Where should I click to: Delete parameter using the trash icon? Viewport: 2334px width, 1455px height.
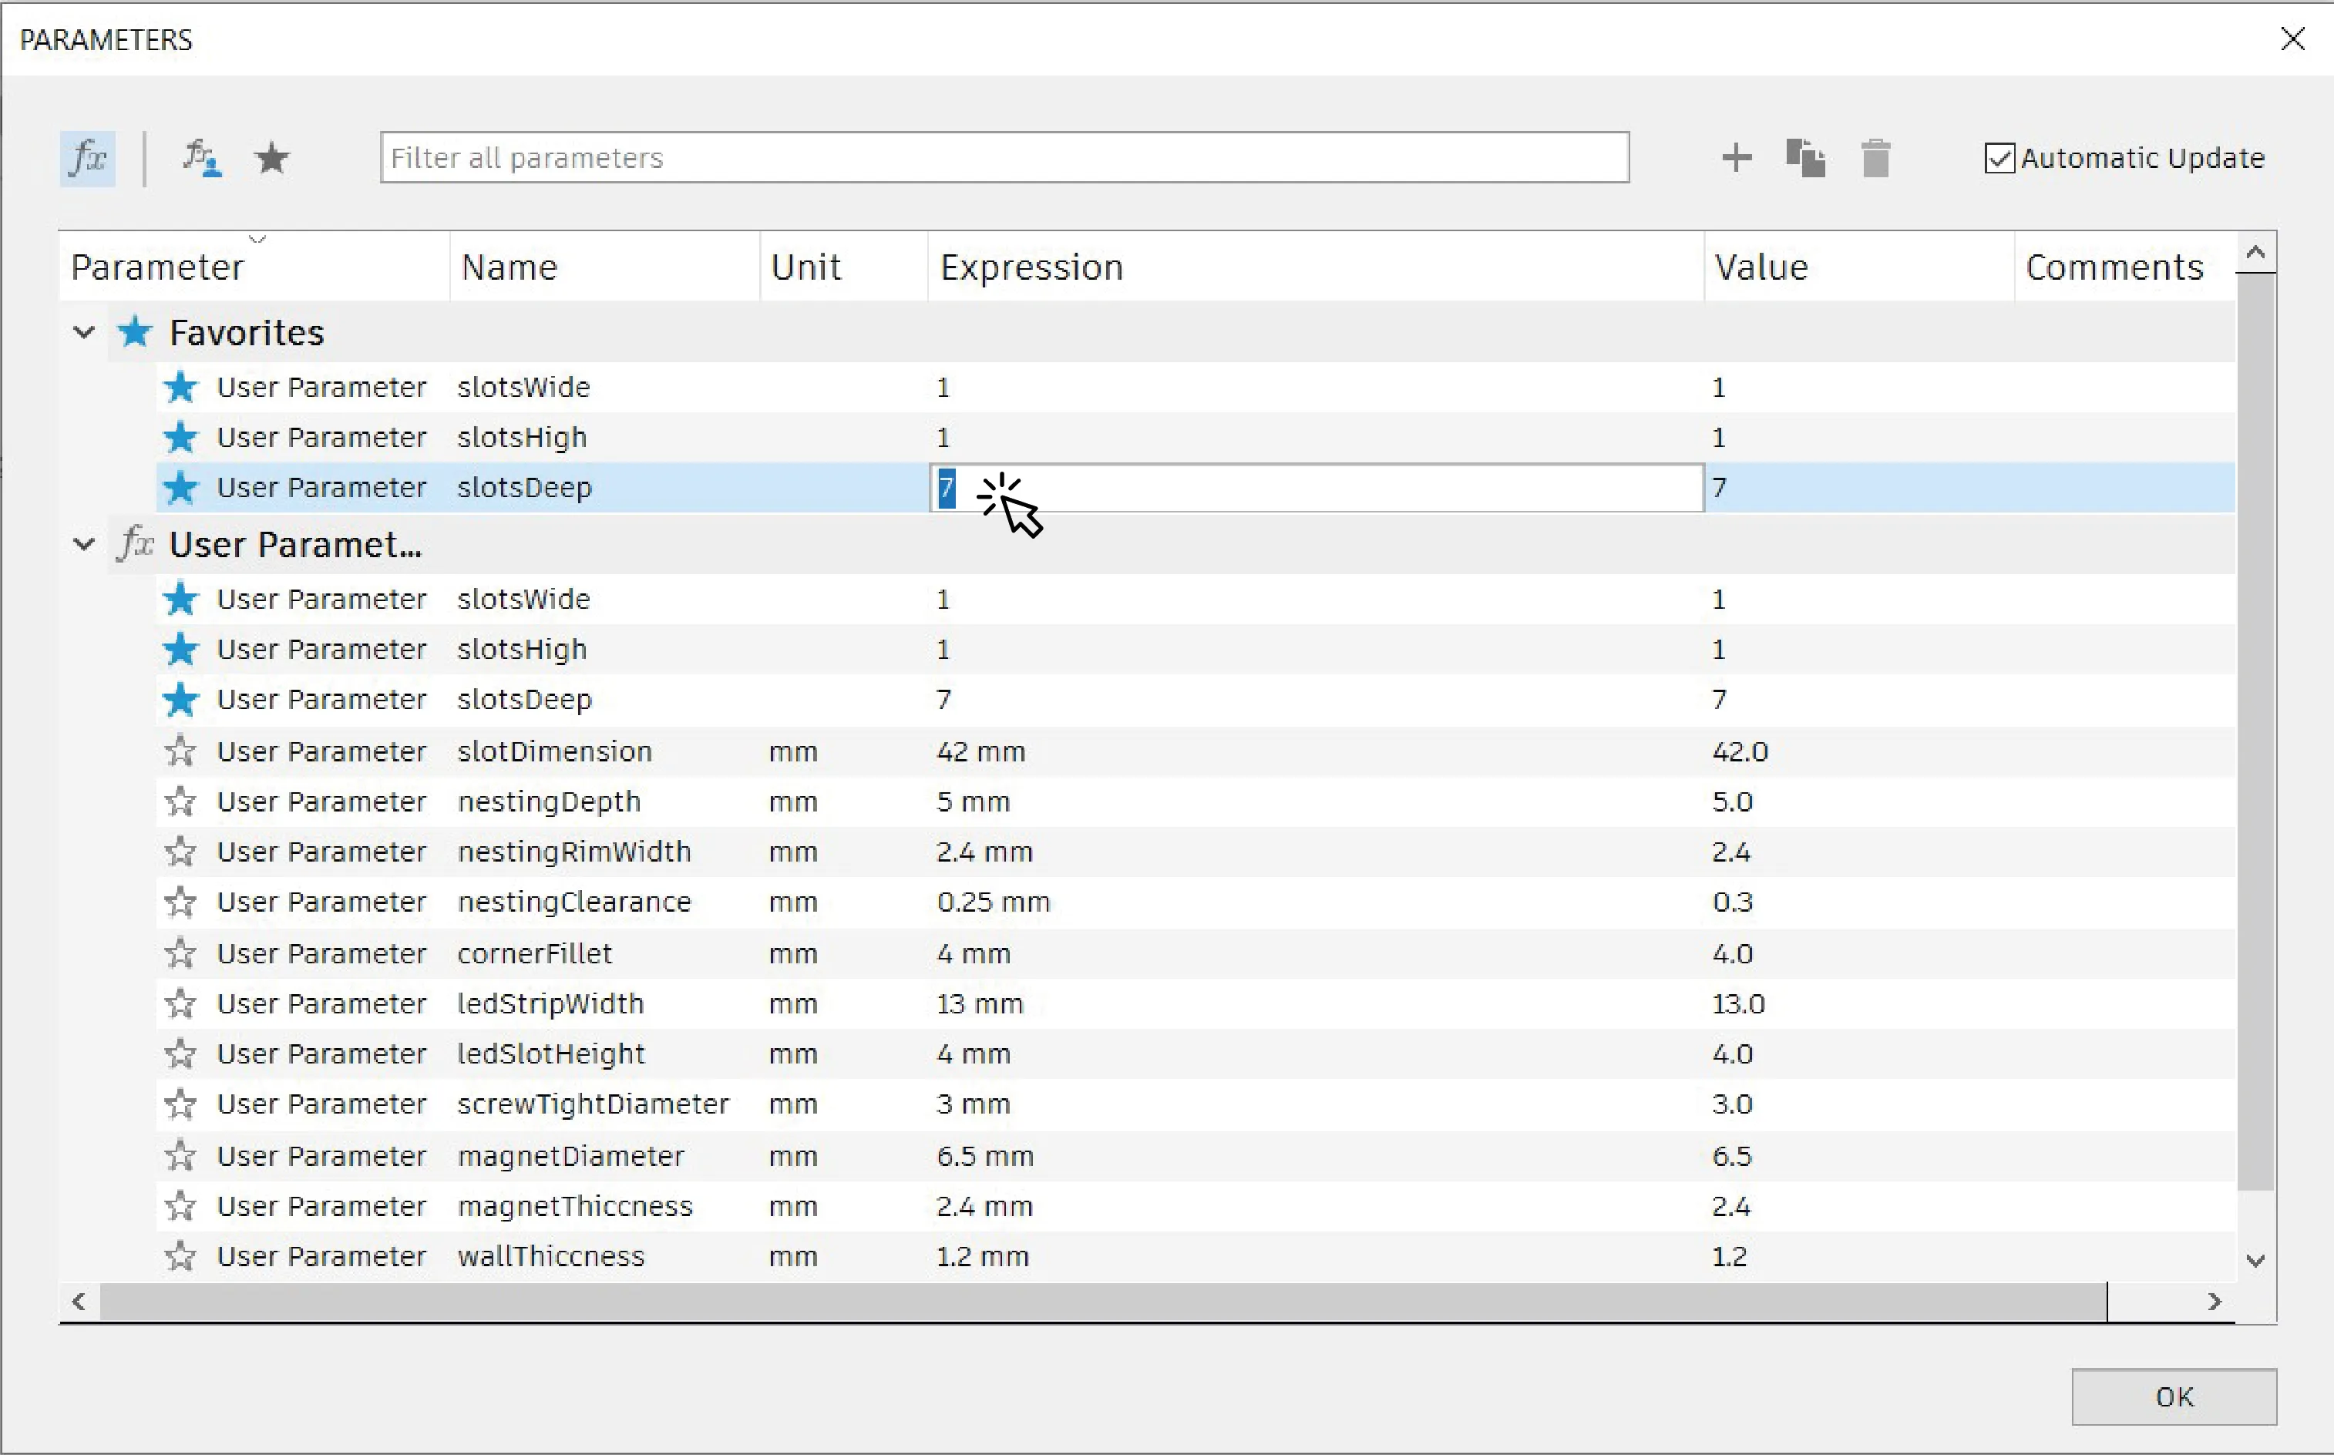(1876, 158)
